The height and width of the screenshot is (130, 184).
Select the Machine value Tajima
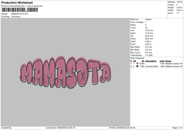tap(148, 19)
